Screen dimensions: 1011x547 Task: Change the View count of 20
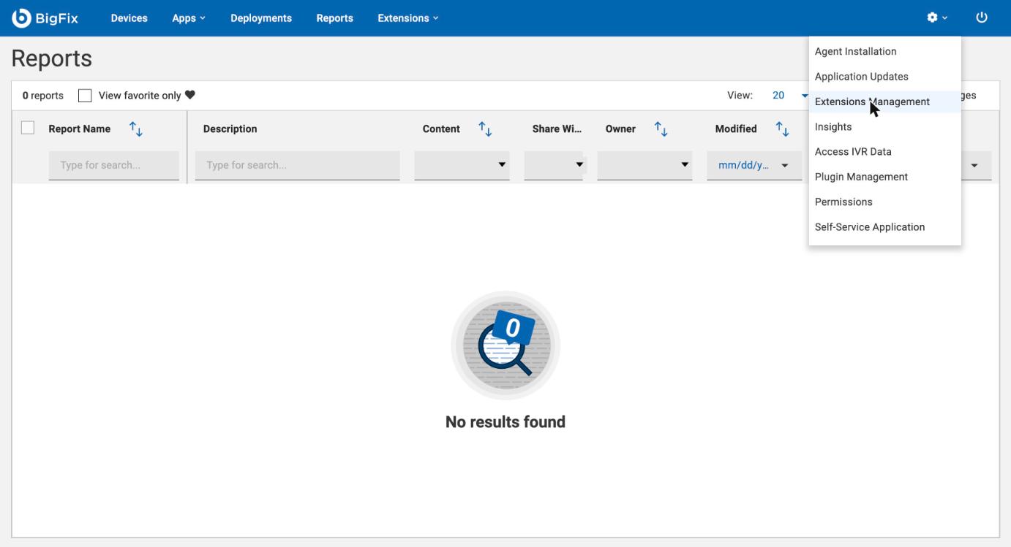tap(790, 96)
